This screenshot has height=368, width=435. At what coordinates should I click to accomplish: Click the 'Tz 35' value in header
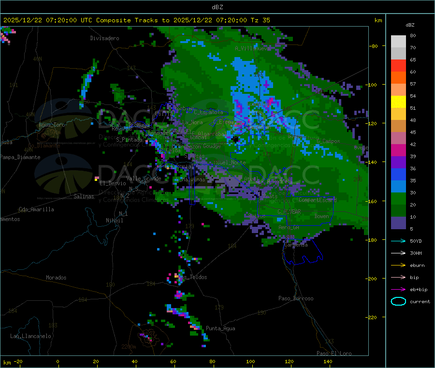click(x=260, y=20)
